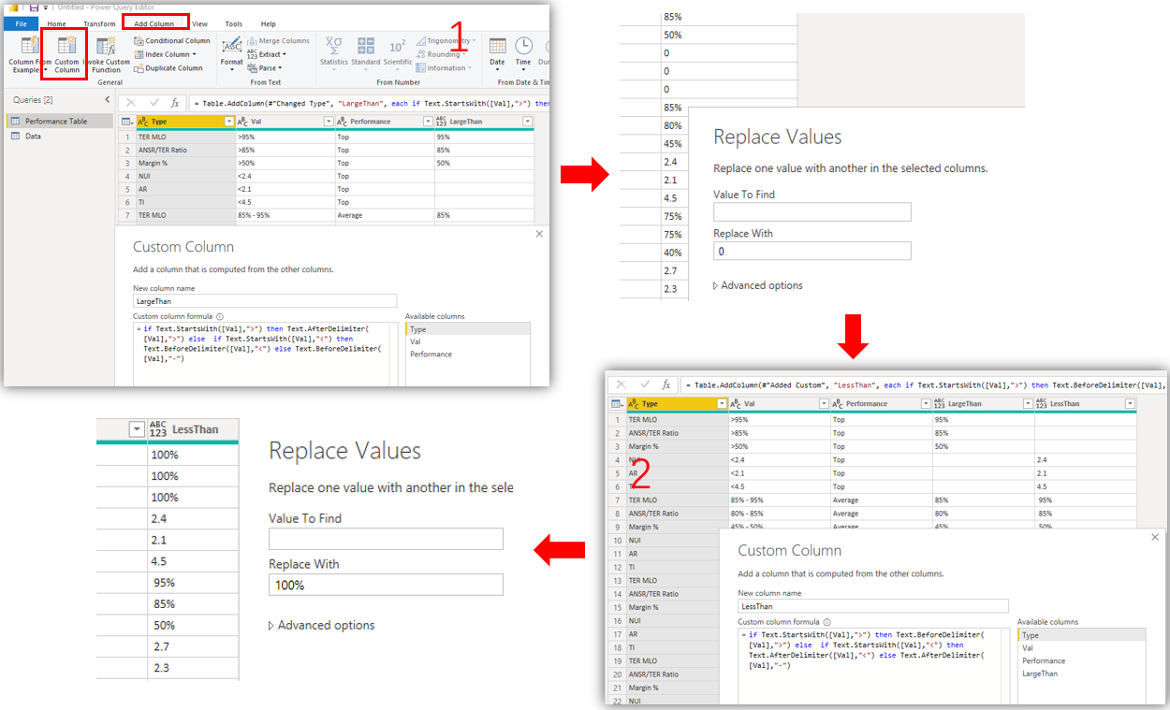The width and height of the screenshot is (1170, 710).
Task: Open the Help tab
Action: pos(268,23)
